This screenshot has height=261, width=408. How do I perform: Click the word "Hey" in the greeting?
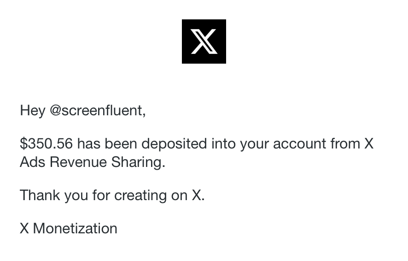pyautogui.click(x=33, y=111)
